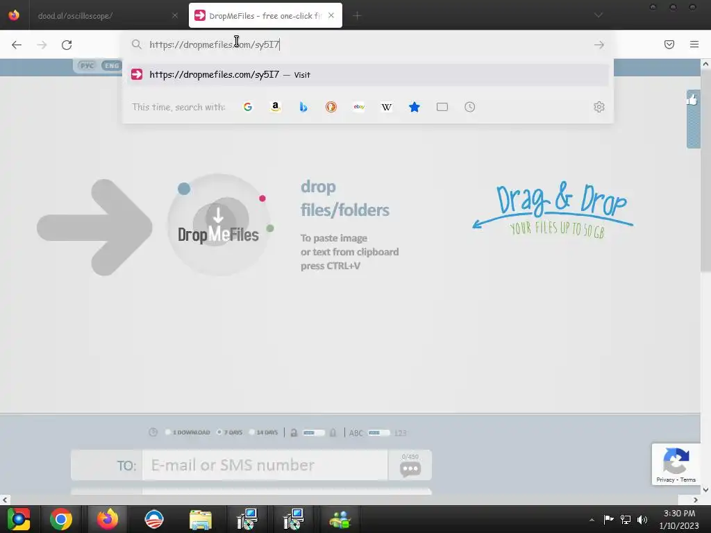This screenshot has height=533, width=711.
Task: Search this time with Amazon
Action: pyautogui.click(x=275, y=107)
